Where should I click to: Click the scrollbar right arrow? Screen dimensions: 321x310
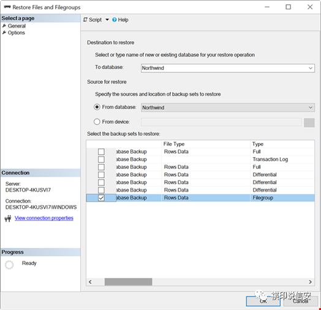(x=310, y=282)
